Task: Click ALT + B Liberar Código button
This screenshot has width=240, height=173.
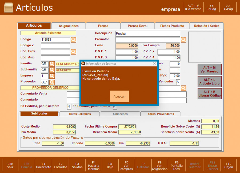Action: coord(209,94)
